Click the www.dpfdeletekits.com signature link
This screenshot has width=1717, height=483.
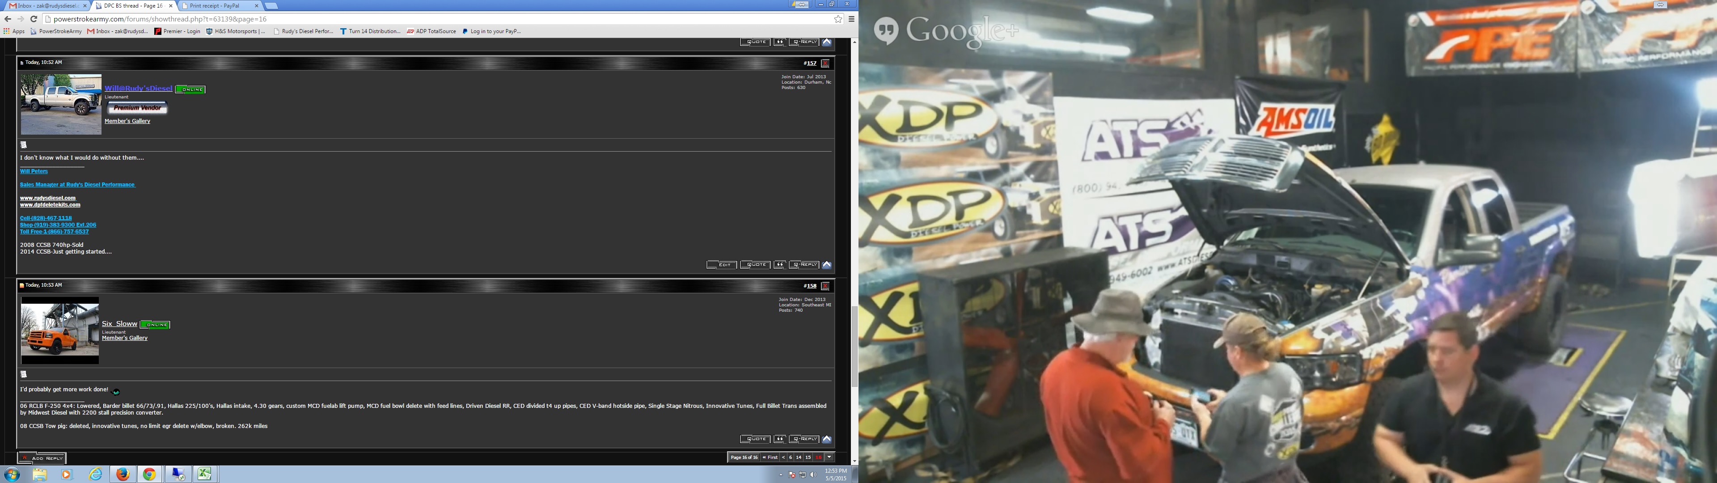click(x=50, y=205)
